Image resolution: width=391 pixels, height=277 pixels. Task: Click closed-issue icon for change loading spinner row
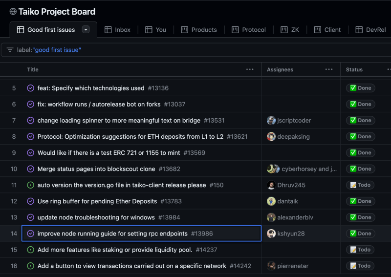click(x=30, y=120)
